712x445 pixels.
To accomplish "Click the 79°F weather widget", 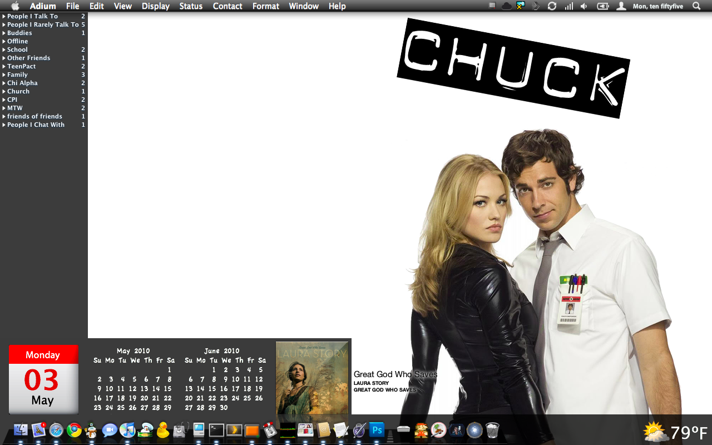I will click(675, 432).
